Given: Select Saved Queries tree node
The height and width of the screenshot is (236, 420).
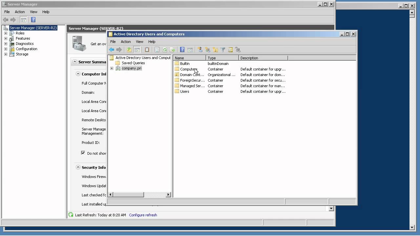Looking at the screenshot, I should 133,63.
